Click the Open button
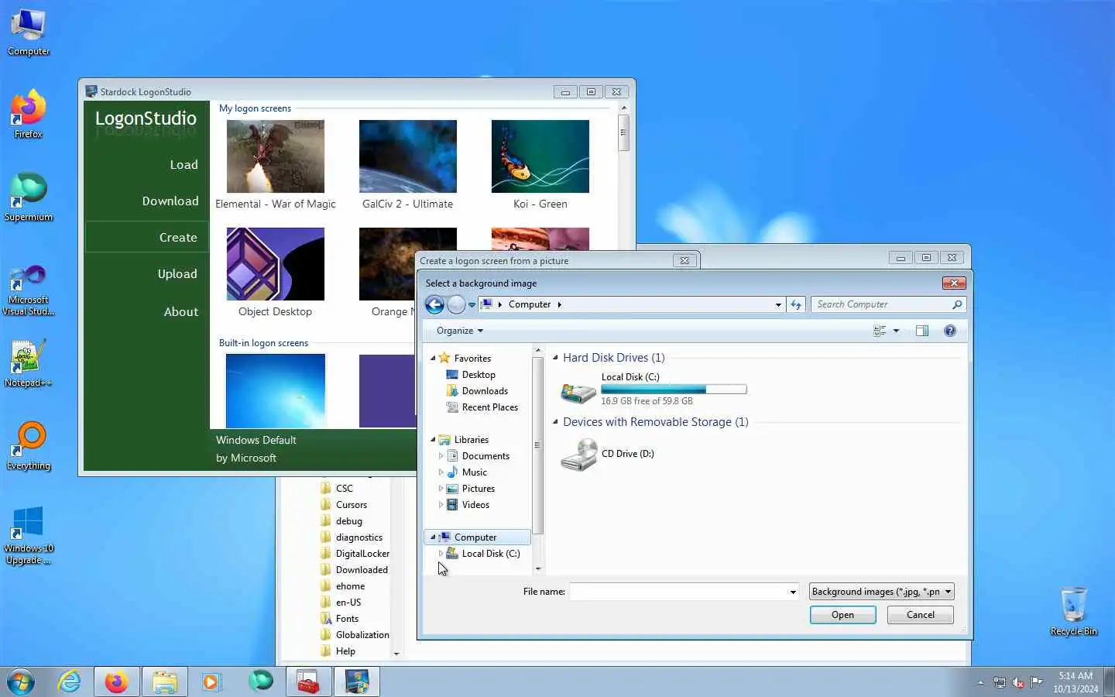1115x697 pixels. coord(842,615)
